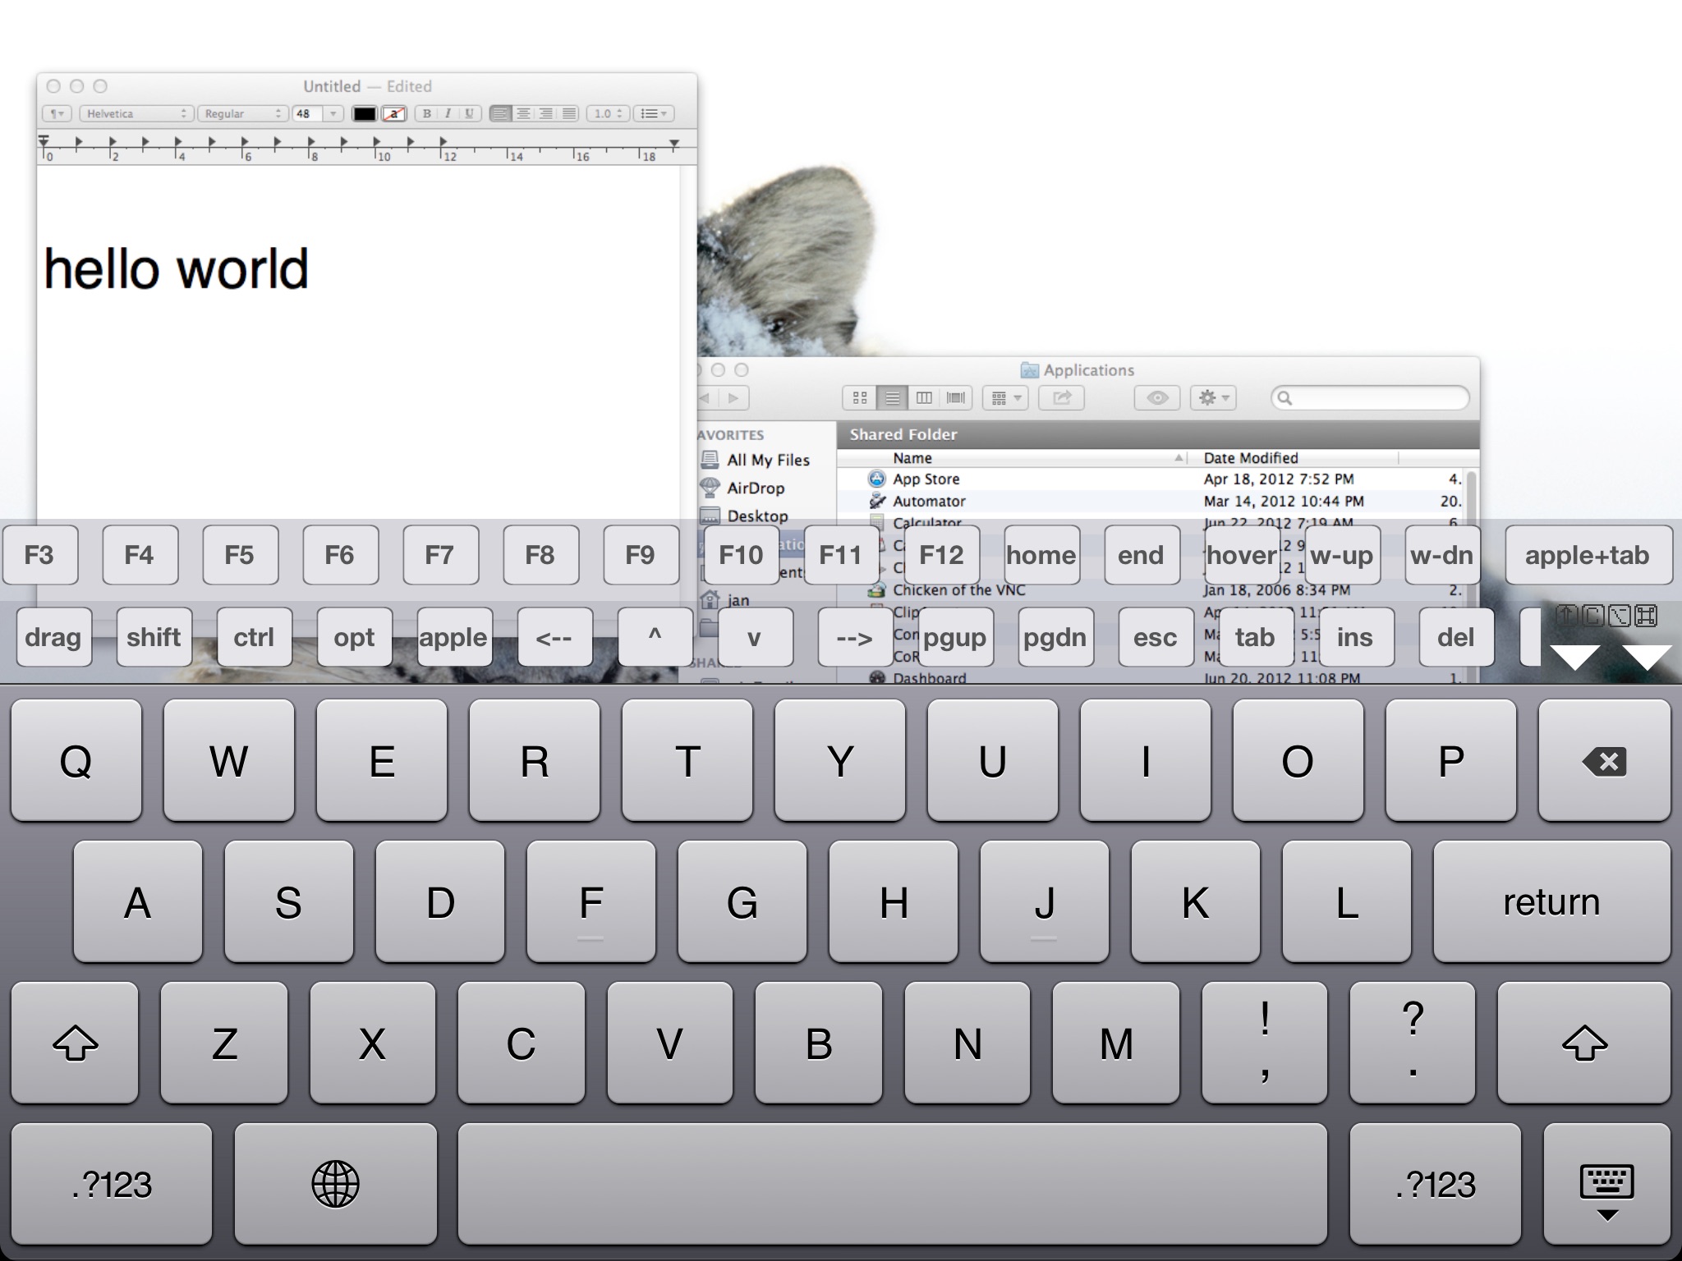Open the list style dropdown in TextEdit
The width and height of the screenshot is (1682, 1261).
point(655,113)
